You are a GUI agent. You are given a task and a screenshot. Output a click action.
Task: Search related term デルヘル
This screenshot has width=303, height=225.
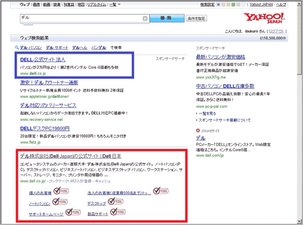point(79,47)
